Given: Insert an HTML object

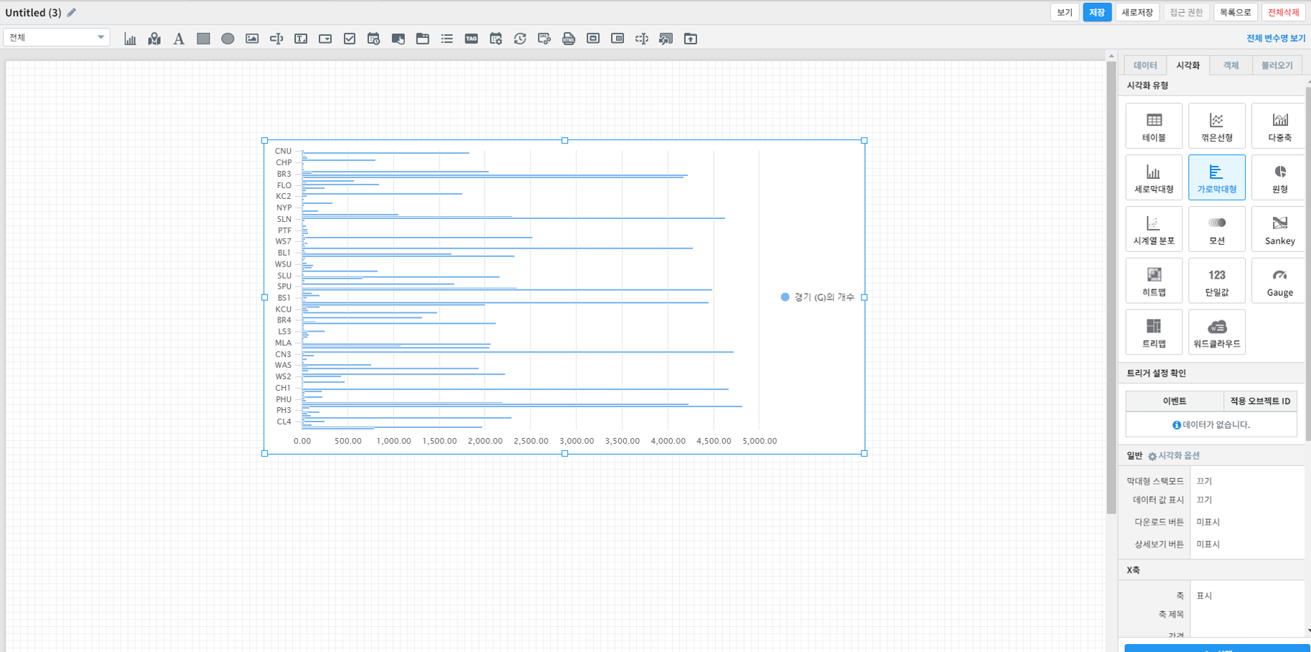Looking at the screenshot, I should click(569, 39).
